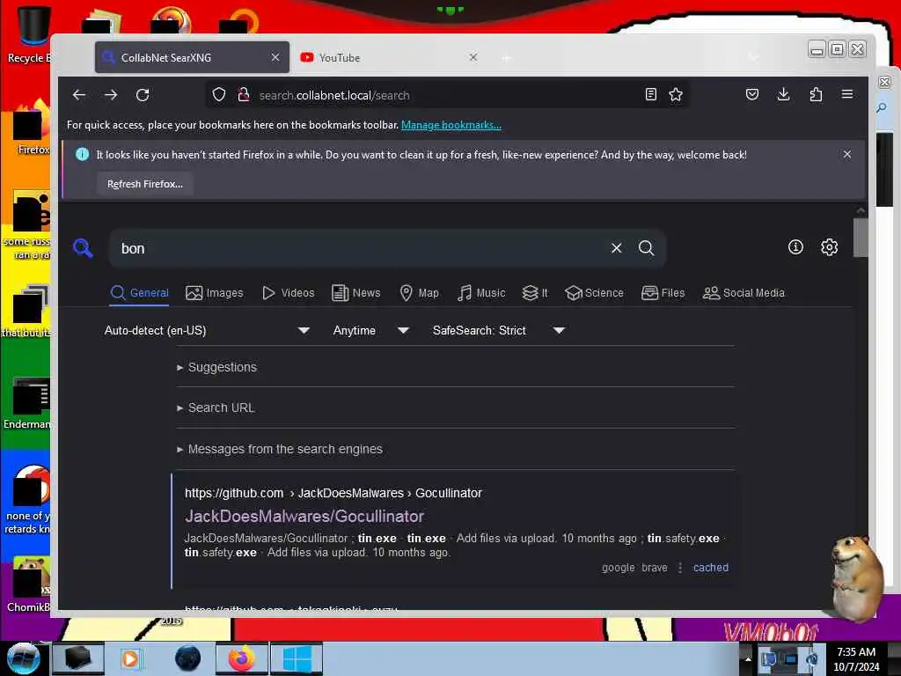The width and height of the screenshot is (901, 676).
Task: Switch to the Science search category
Action: [594, 293]
